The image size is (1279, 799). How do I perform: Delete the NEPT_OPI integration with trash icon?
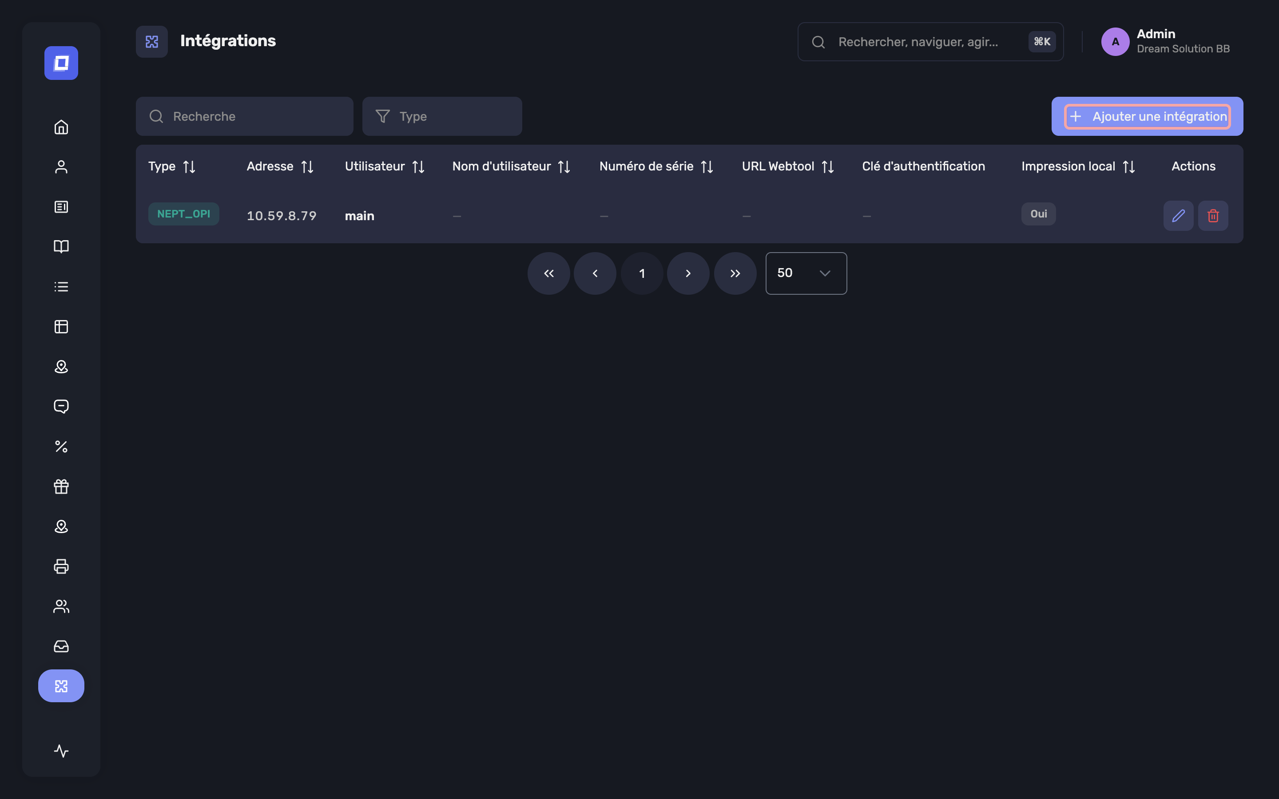(1213, 216)
